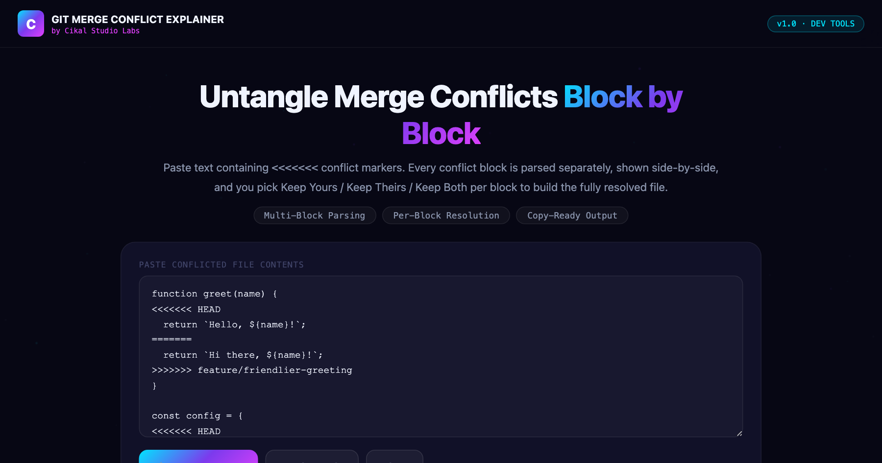The width and height of the screenshot is (882, 463).
Task: Place cursor on '>>>>>>> feature/friendlier-greeting' line
Action: [252, 370]
